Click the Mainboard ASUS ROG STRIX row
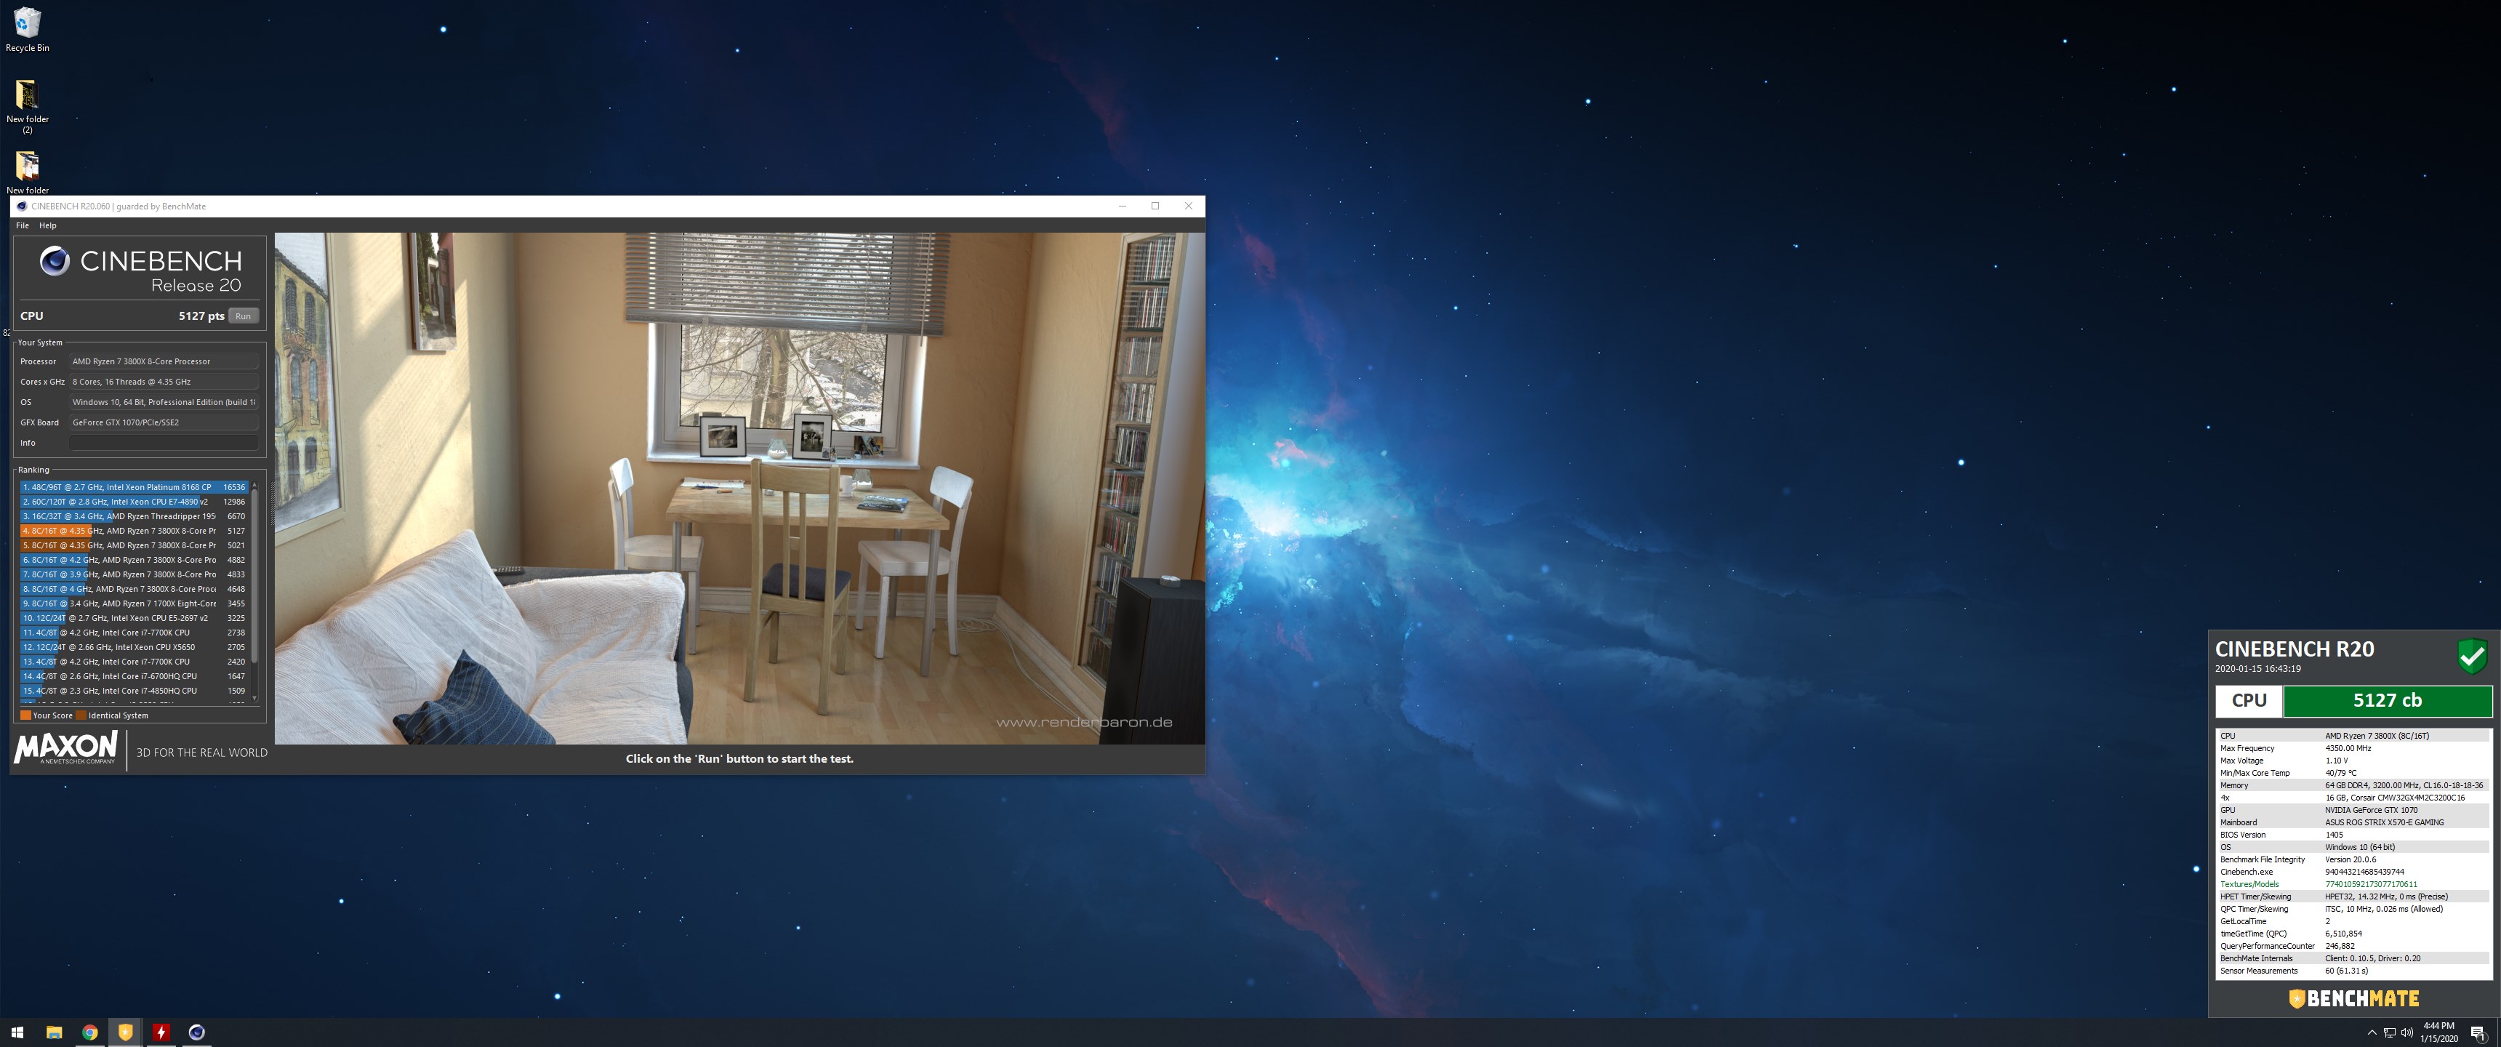The width and height of the screenshot is (2501, 1047). point(2353,822)
